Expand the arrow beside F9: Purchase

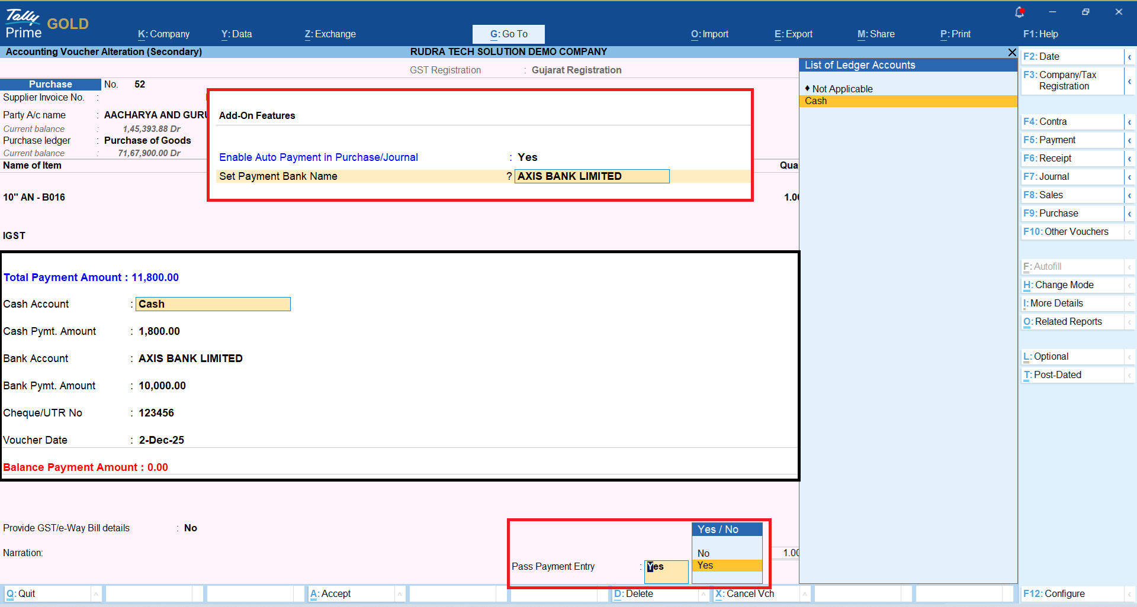coord(1129,214)
